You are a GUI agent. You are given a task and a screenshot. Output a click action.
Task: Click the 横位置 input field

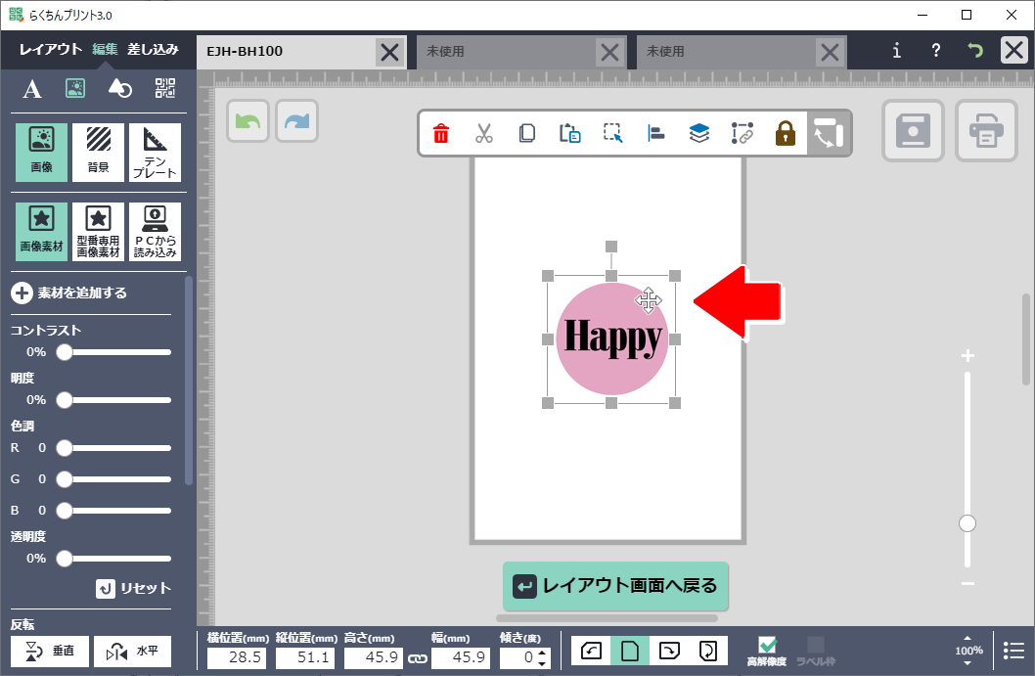click(x=237, y=657)
